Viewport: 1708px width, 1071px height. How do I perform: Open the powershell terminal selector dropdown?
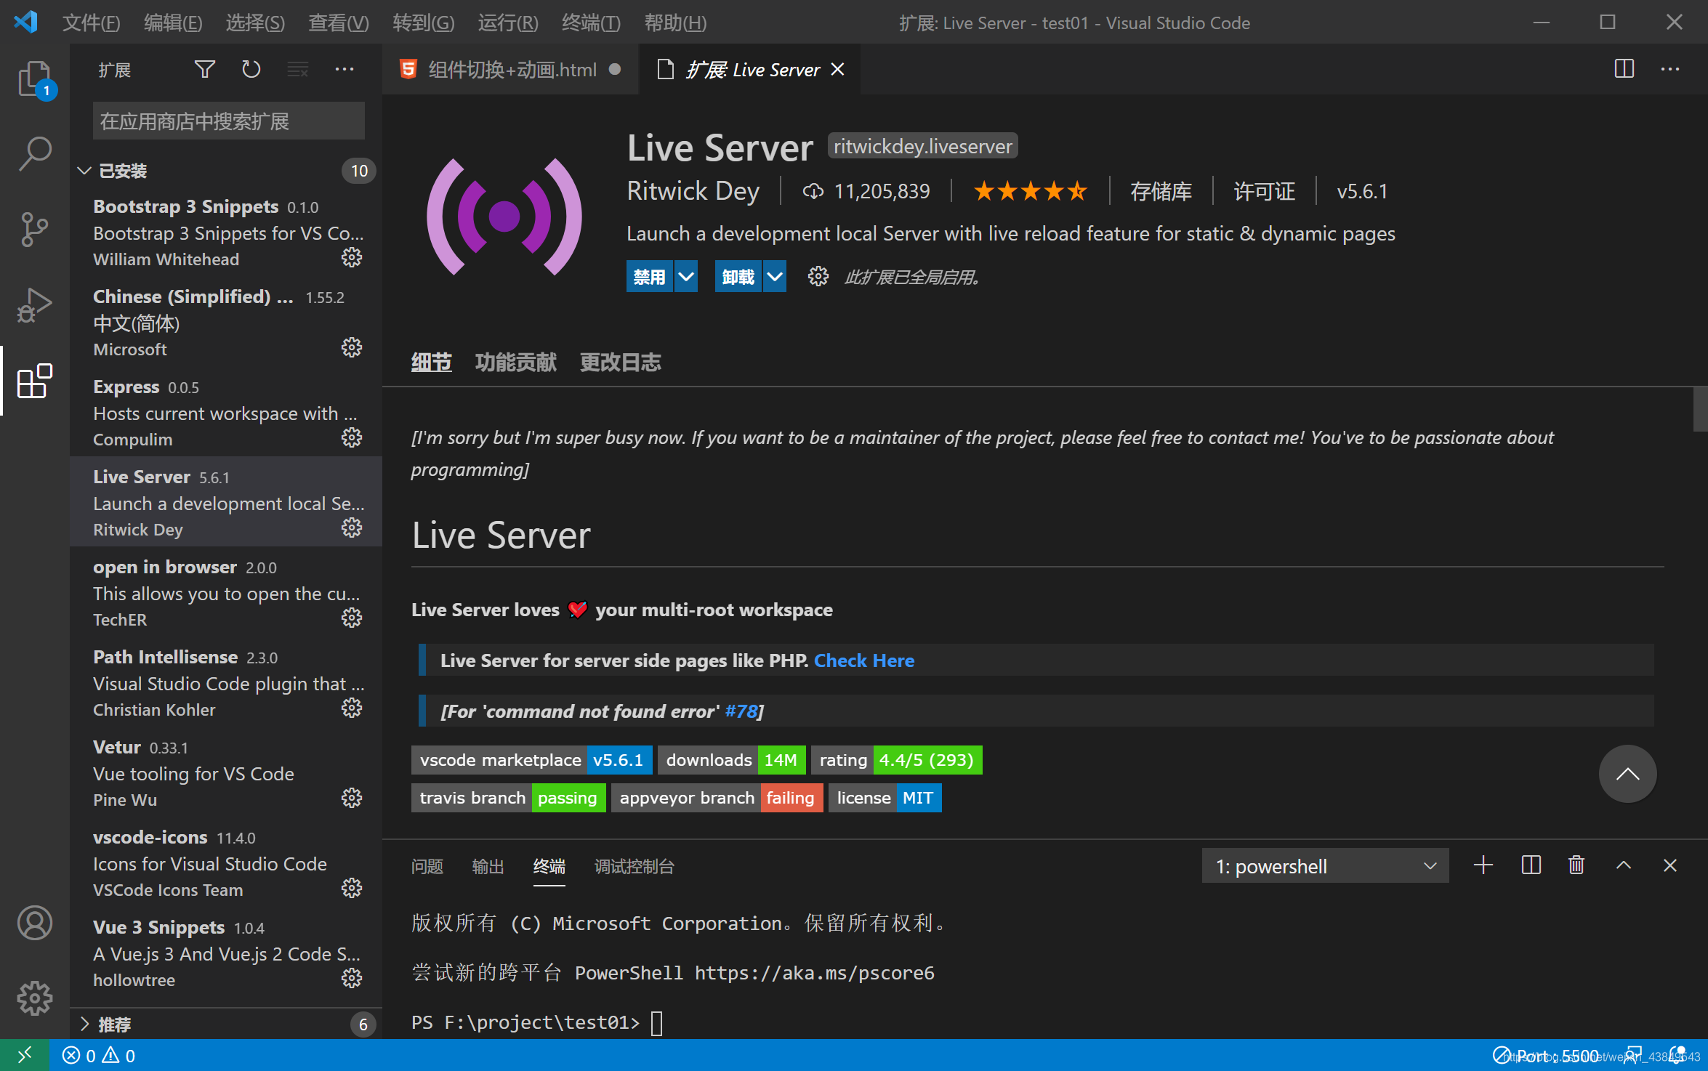pyautogui.click(x=1325, y=866)
